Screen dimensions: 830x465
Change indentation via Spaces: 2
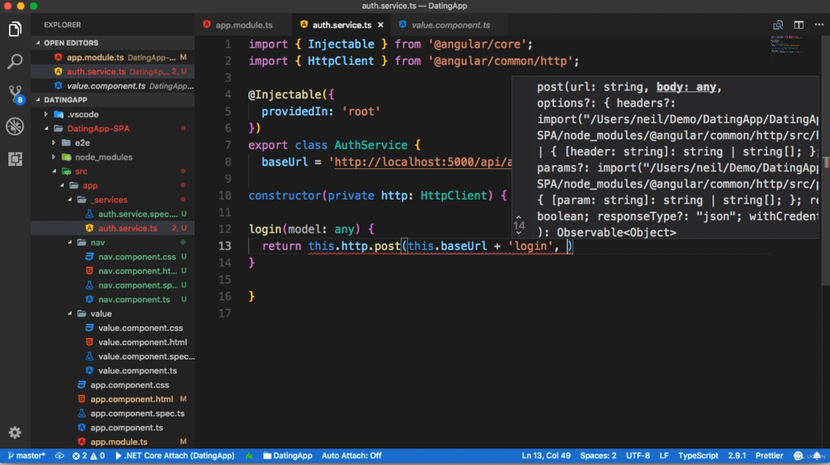598,456
